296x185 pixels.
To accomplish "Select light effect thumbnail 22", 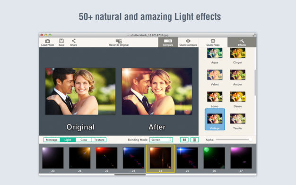I will tap(106, 158).
